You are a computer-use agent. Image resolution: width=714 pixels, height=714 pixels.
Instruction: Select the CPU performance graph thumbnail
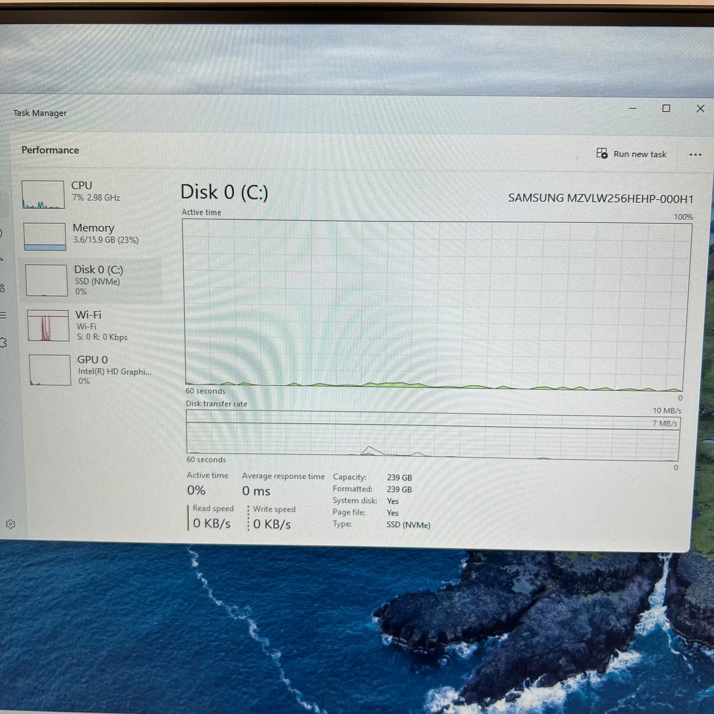pyautogui.click(x=43, y=194)
